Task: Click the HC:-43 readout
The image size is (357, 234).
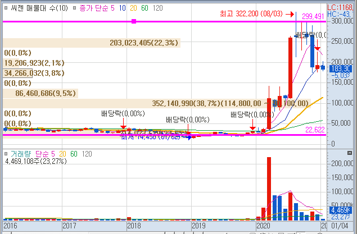Action: 340,14
